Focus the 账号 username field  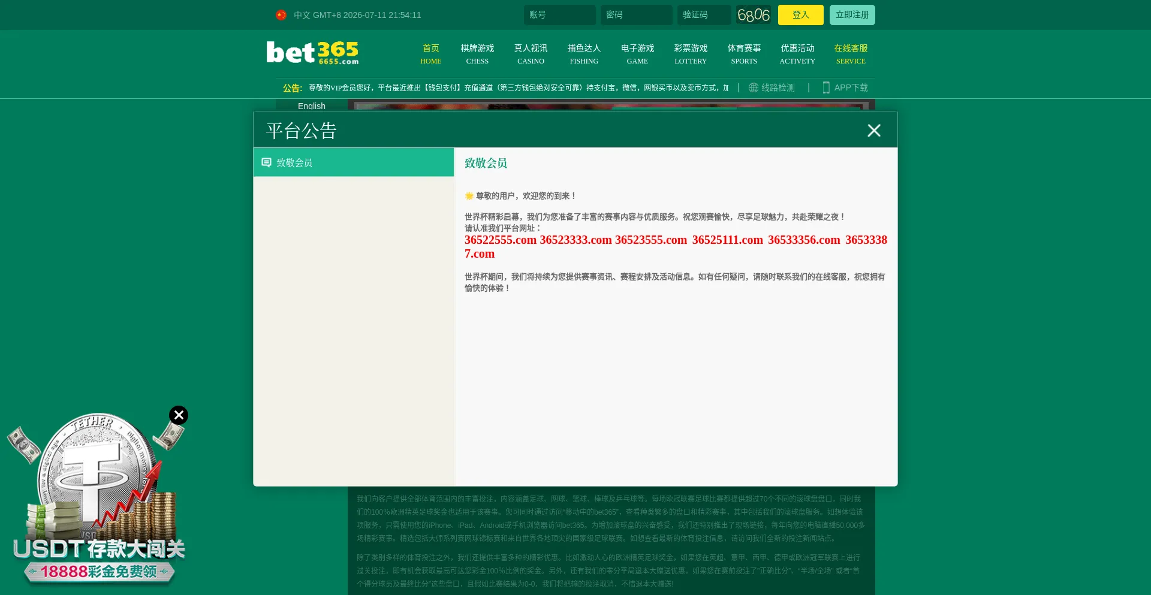click(560, 15)
